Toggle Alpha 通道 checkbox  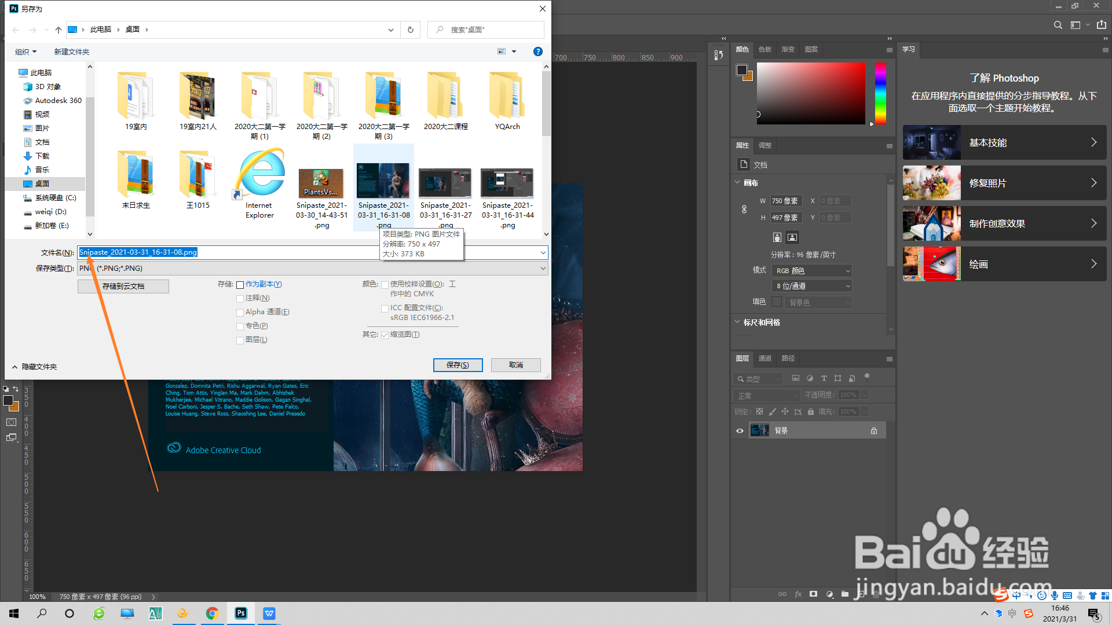pos(240,312)
